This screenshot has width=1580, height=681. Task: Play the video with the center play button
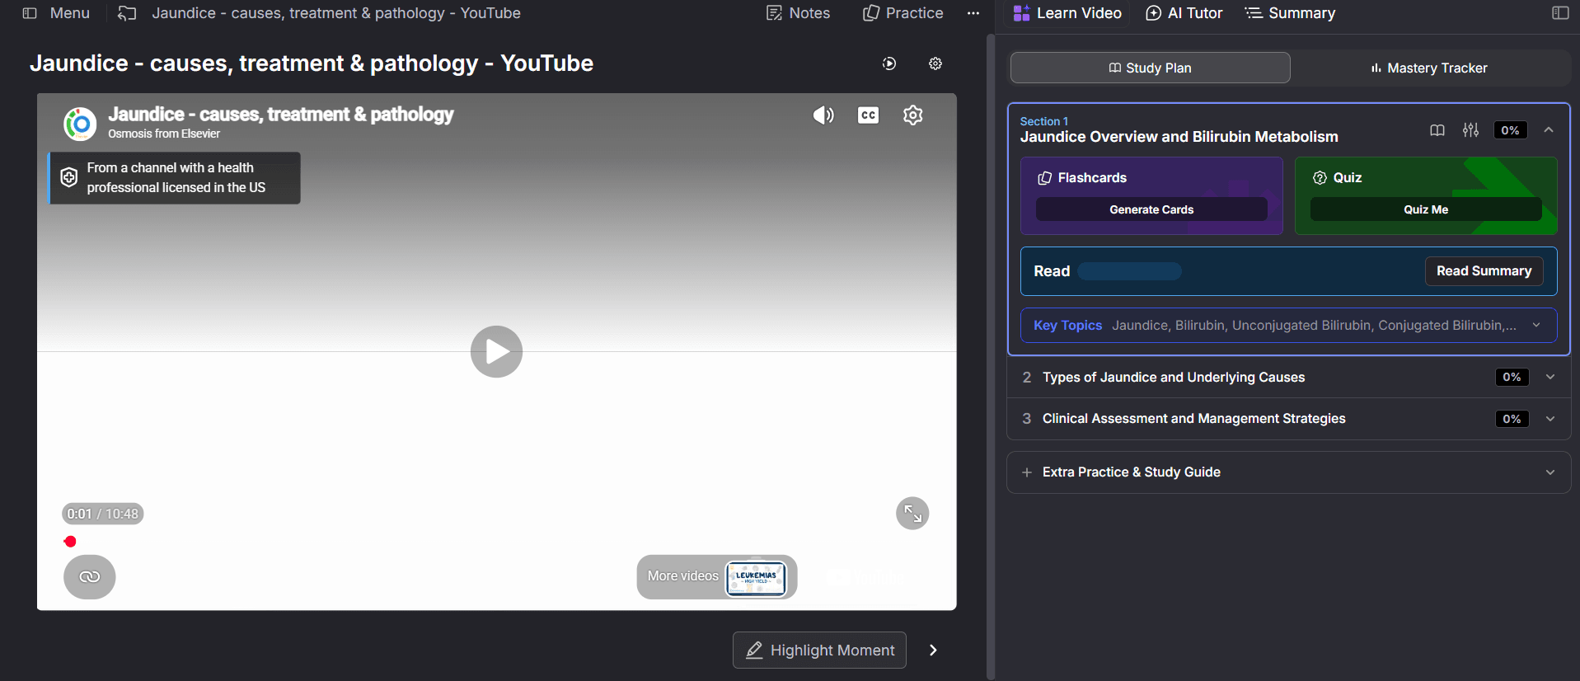pos(496,352)
